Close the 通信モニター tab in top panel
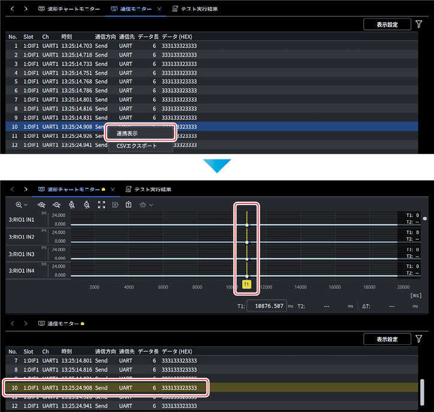The image size is (434, 412). tap(159, 9)
